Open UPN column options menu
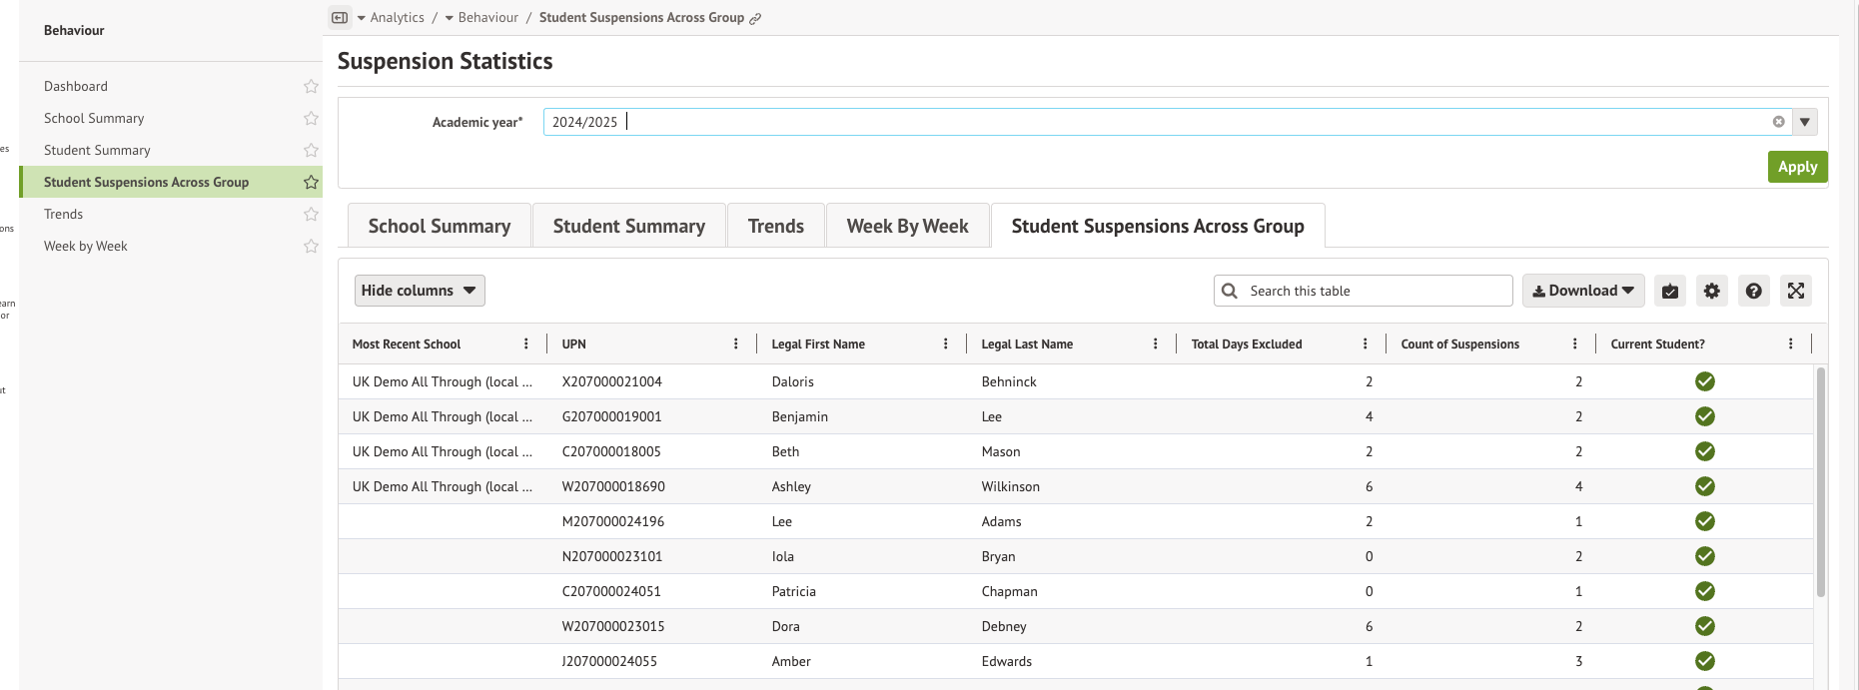 (x=736, y=344)
